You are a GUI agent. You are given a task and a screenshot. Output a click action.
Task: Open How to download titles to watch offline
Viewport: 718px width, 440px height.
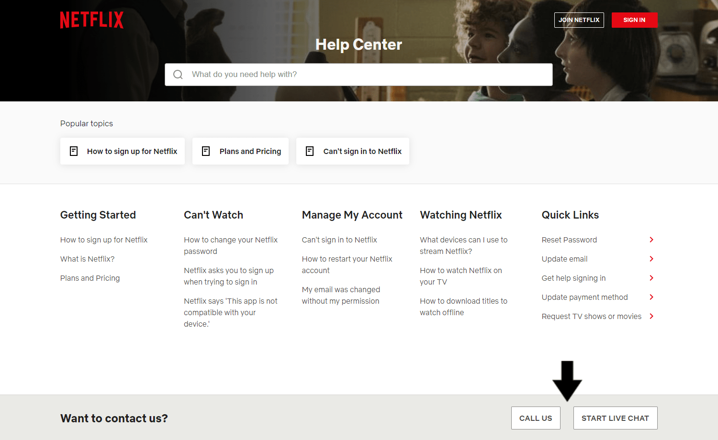click(464, 307)
